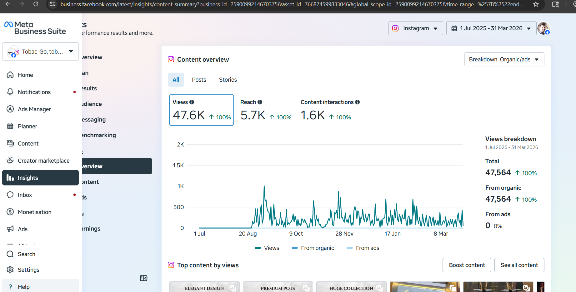576x292 pixels.
Task: Open Notifications via the bell icon
Action: tap(10, 92)
